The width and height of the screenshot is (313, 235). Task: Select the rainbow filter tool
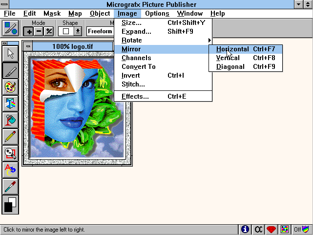(x=10, y=104)
